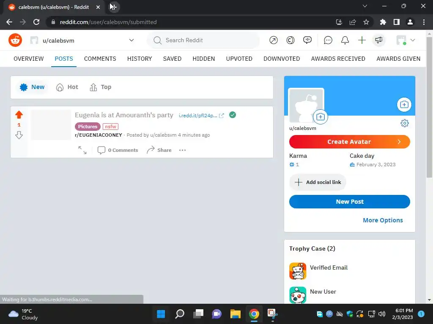Open the i.redd.it image link
The width and height of the screenshot is (433, 324).
[x=201, y=116]
